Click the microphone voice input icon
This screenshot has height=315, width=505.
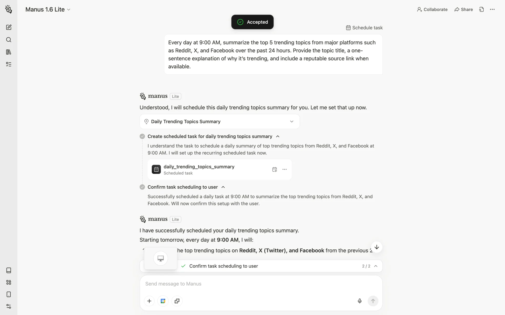pos(360,301)
